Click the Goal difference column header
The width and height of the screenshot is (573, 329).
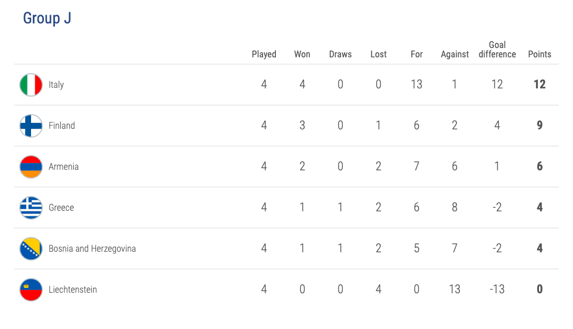[x=497, y=50]
